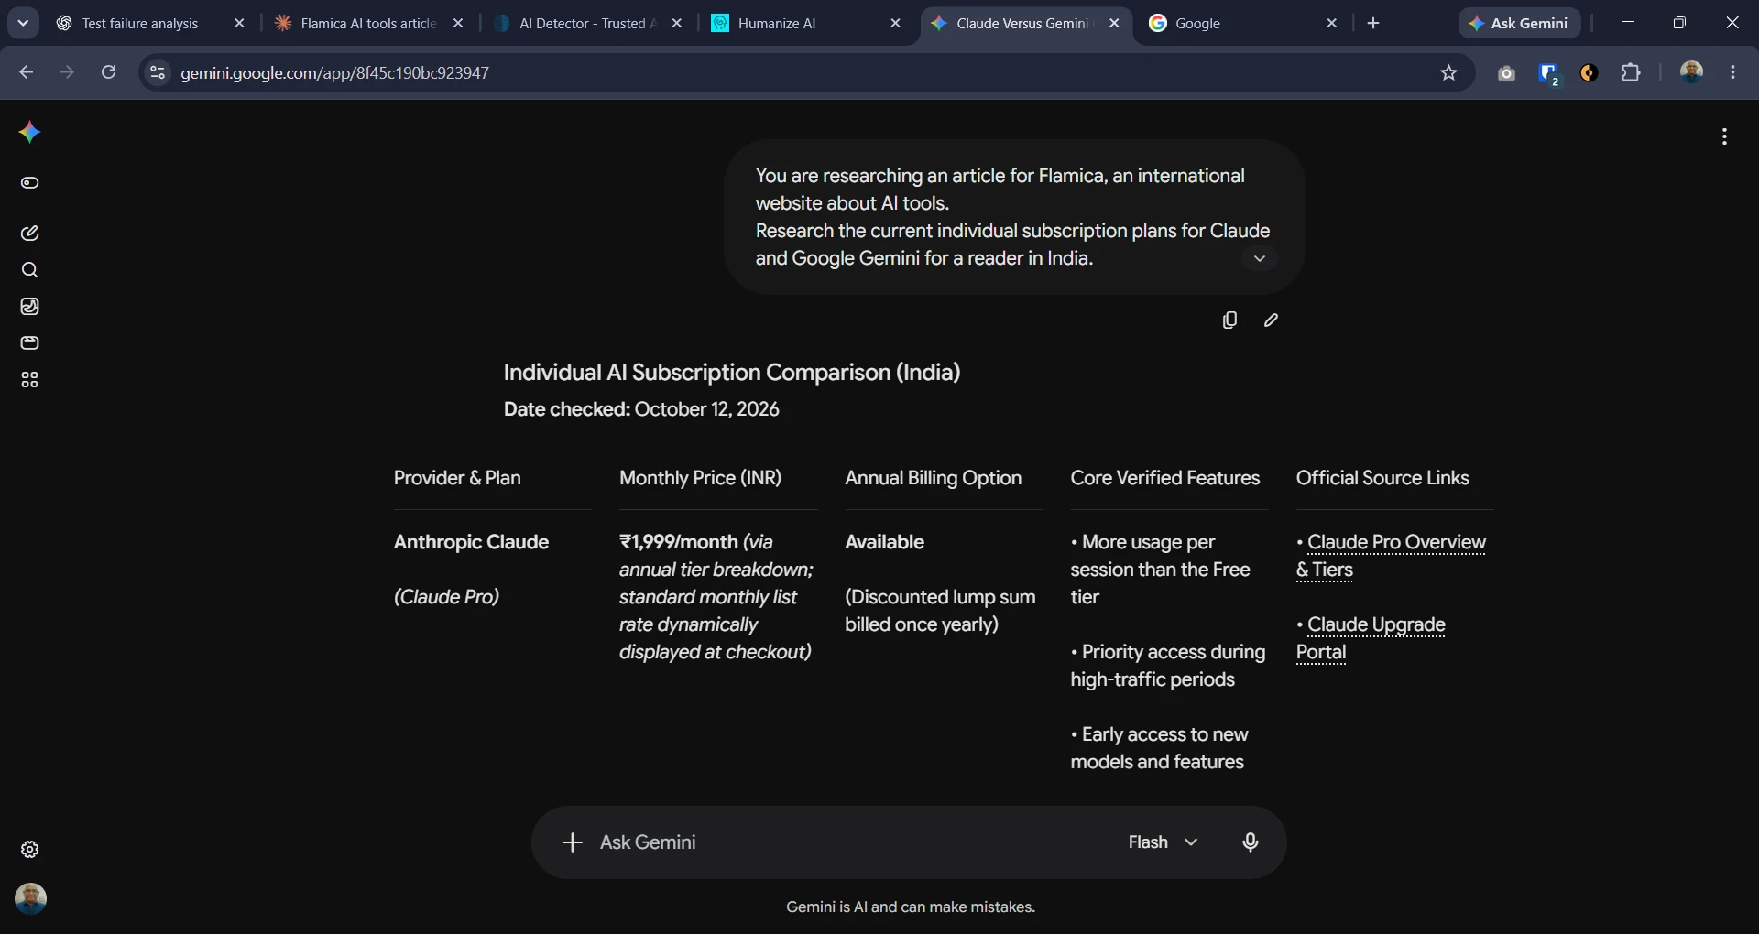Screen dimensions: 1759x934
Task: Click the Ask Gemini button in the title bar
Action: tap(1519, 24)
